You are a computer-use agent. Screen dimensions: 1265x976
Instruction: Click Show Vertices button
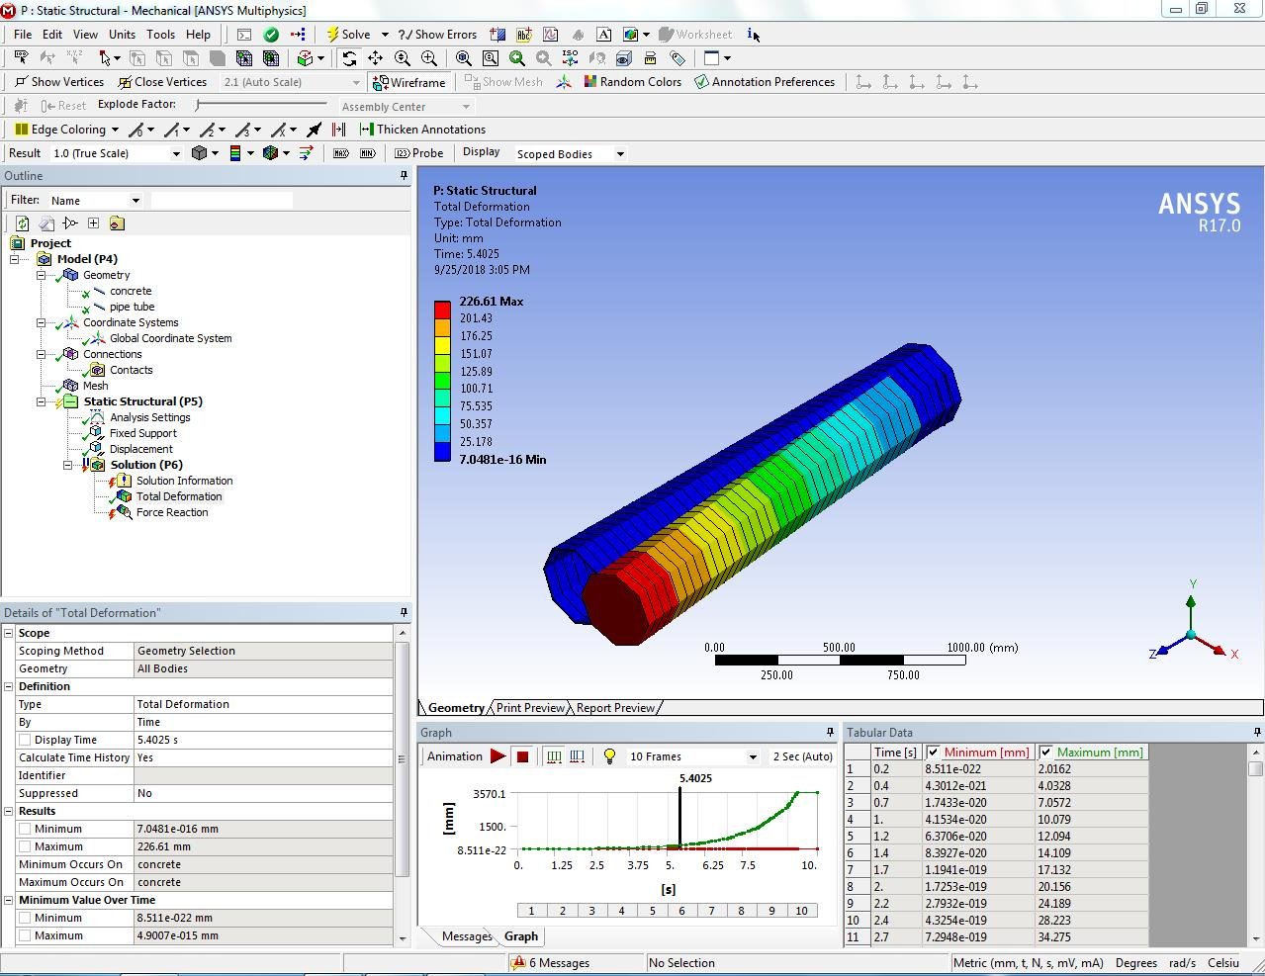[58, 82]
